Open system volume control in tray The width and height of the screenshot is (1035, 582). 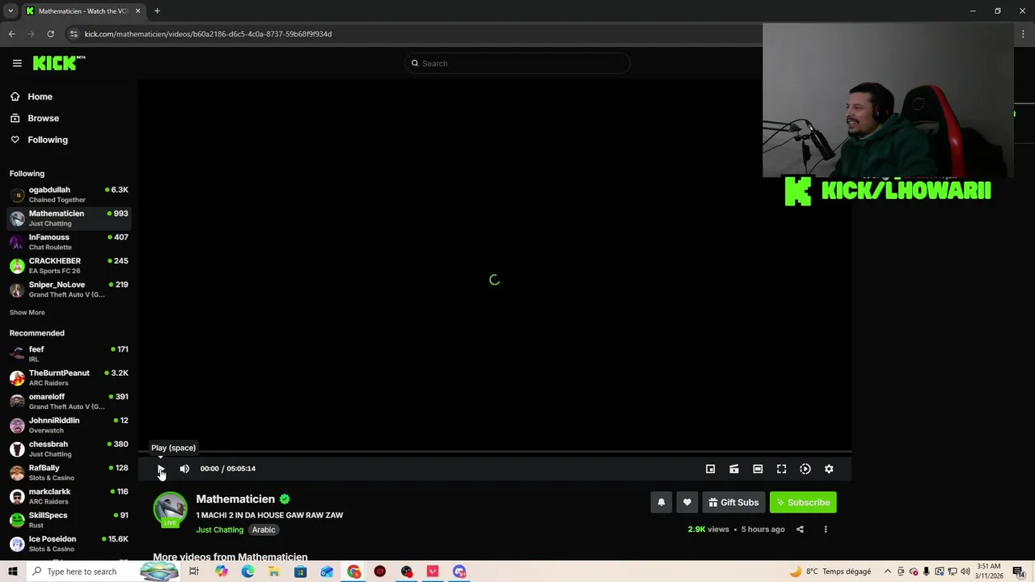pyautogui.click(x=965, y=571)
